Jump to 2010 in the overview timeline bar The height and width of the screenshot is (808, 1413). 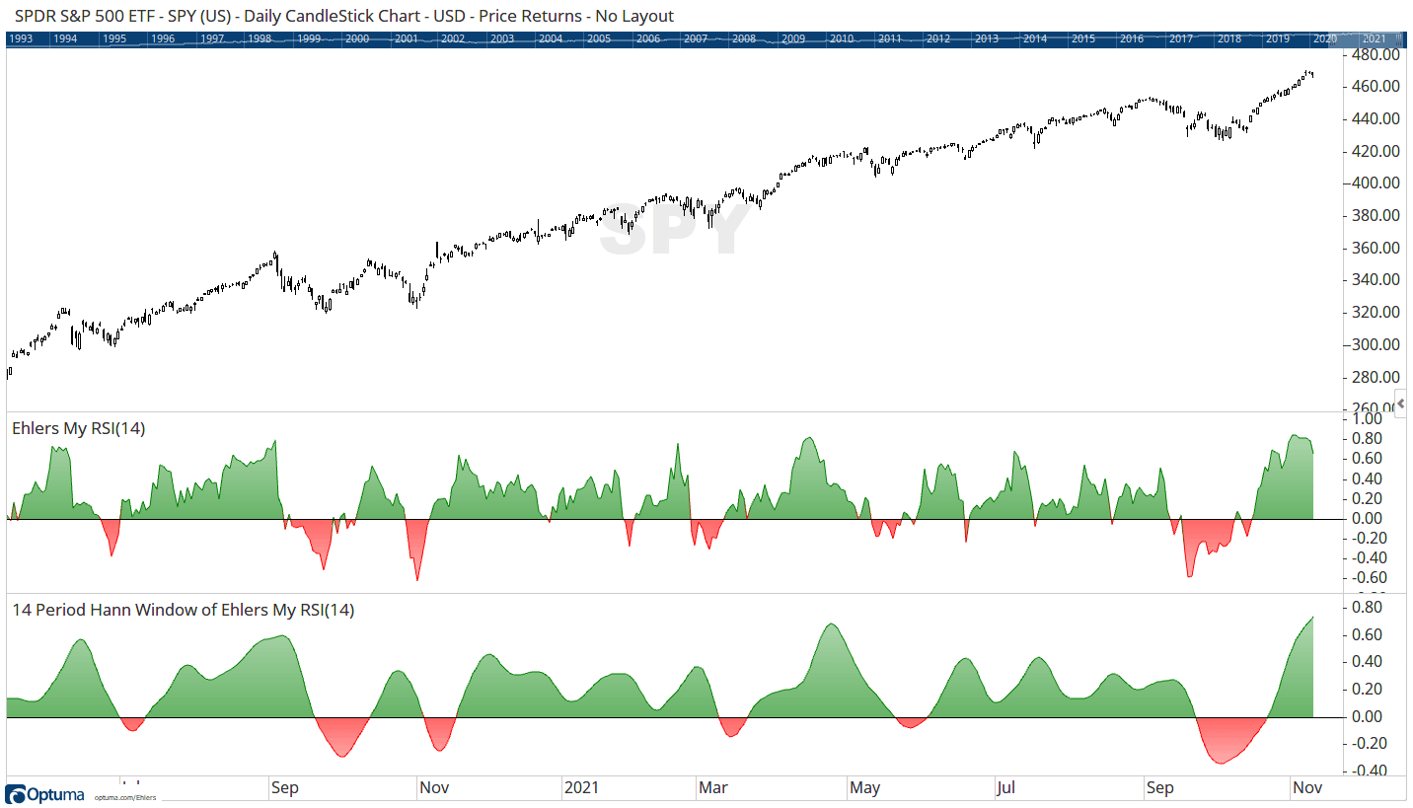click(x=841, y=38)
